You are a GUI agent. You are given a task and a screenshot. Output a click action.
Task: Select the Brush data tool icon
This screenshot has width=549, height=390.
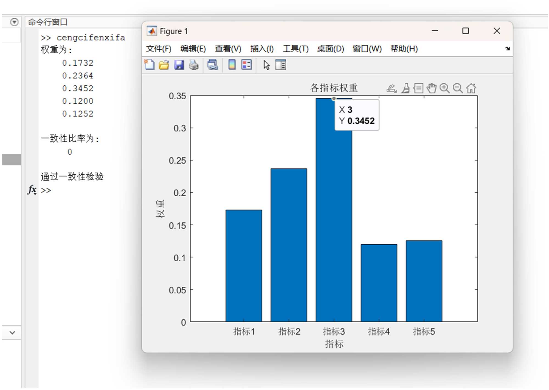[405, 88]
